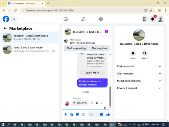Open the Windows notification center icon
The width and height of the screenshot is (169, 127).
point(164,125)
